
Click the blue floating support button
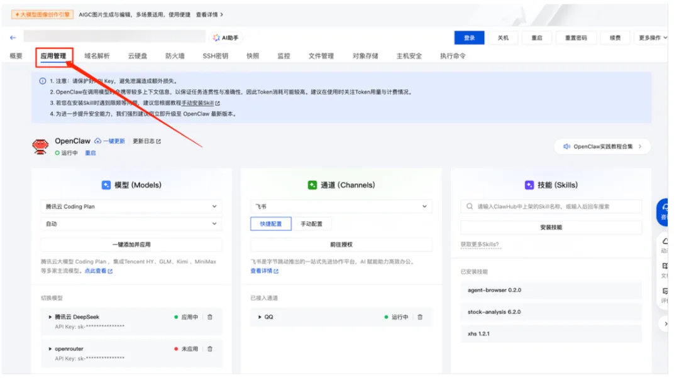tap(663, 212)
